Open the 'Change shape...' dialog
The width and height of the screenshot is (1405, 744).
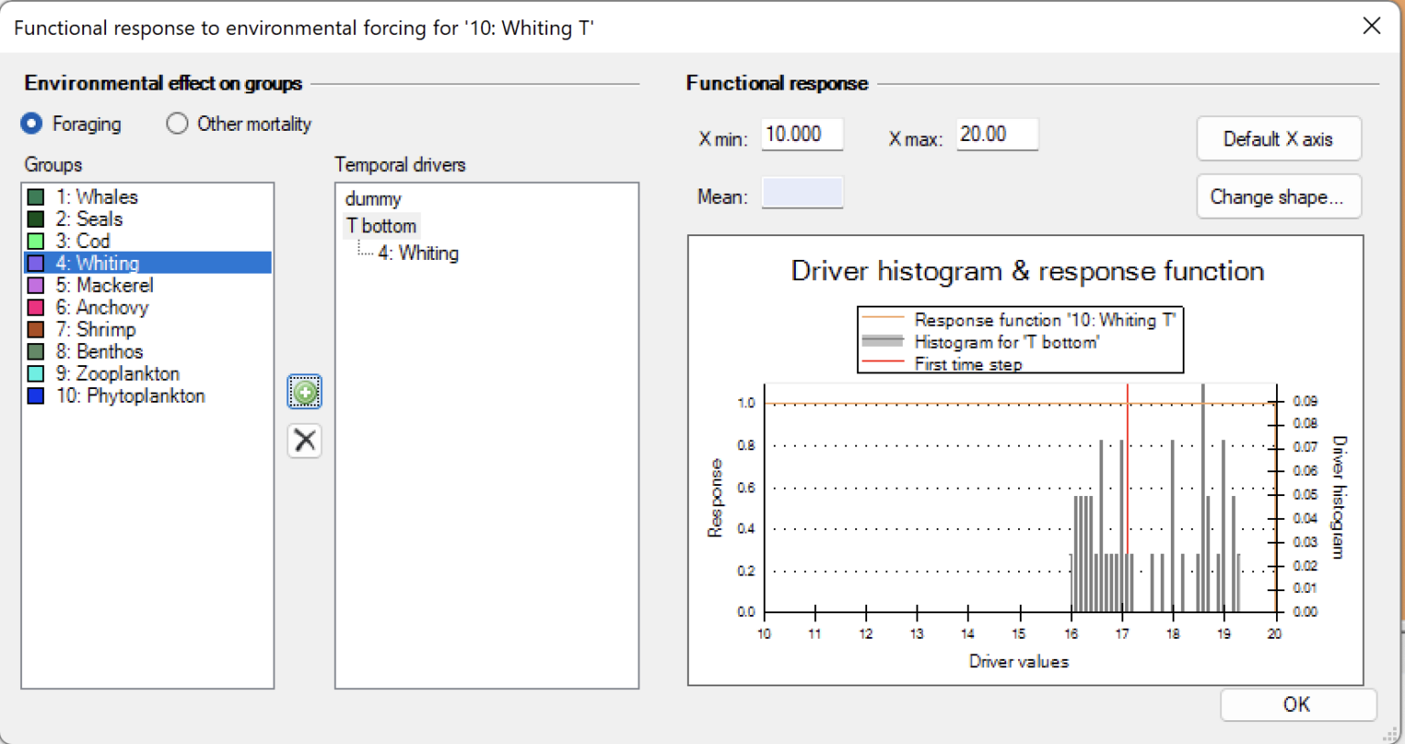(1278, 196)
